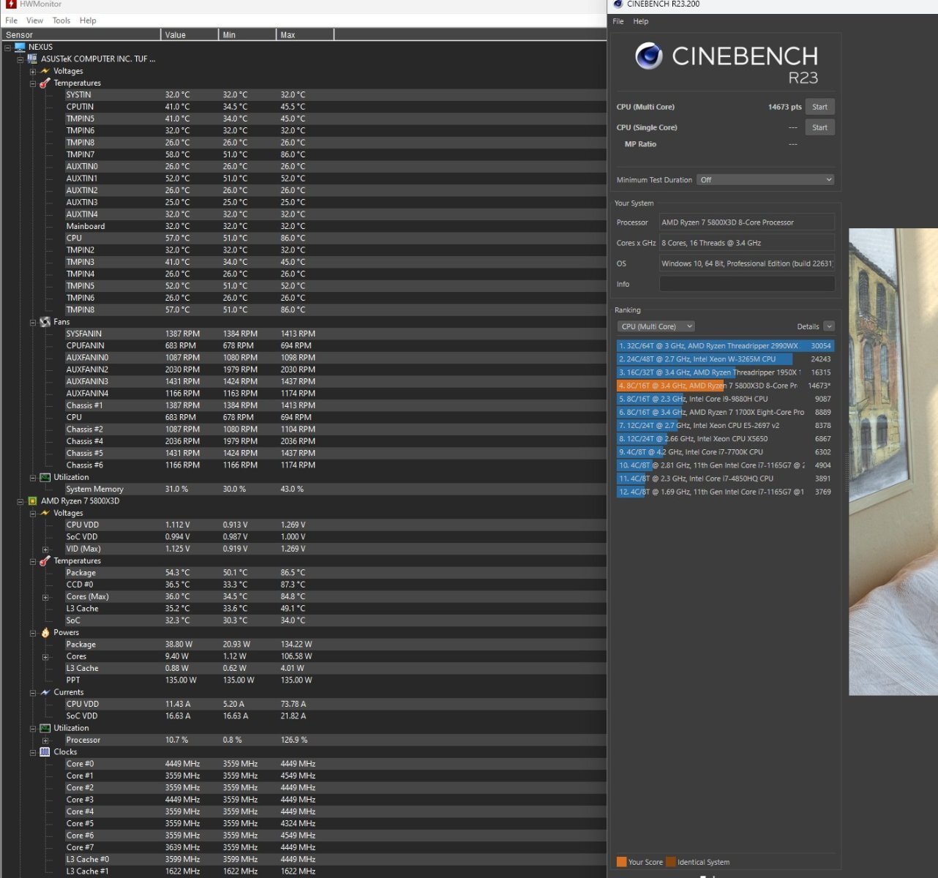Select the highlighted 5800X3D ranking row

click(725, 386)
